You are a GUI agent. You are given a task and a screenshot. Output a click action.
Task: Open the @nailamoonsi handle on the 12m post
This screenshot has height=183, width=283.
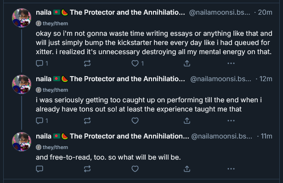click(x=221, y=79)
